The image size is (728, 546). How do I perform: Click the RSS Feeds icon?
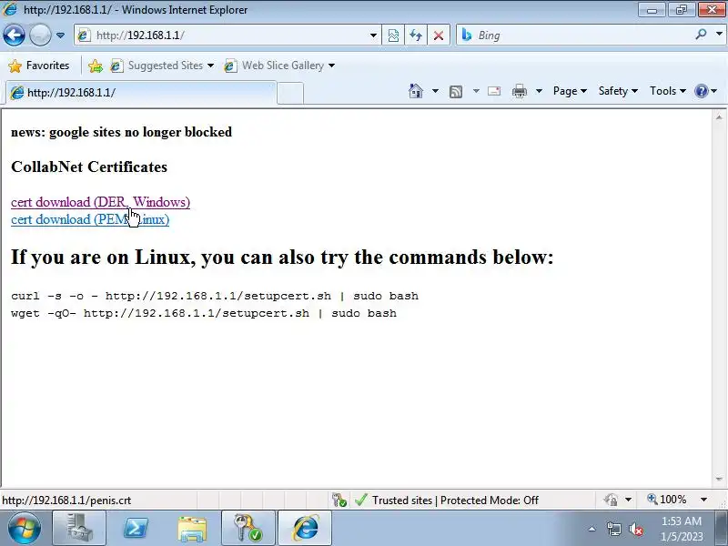point(456,92)
